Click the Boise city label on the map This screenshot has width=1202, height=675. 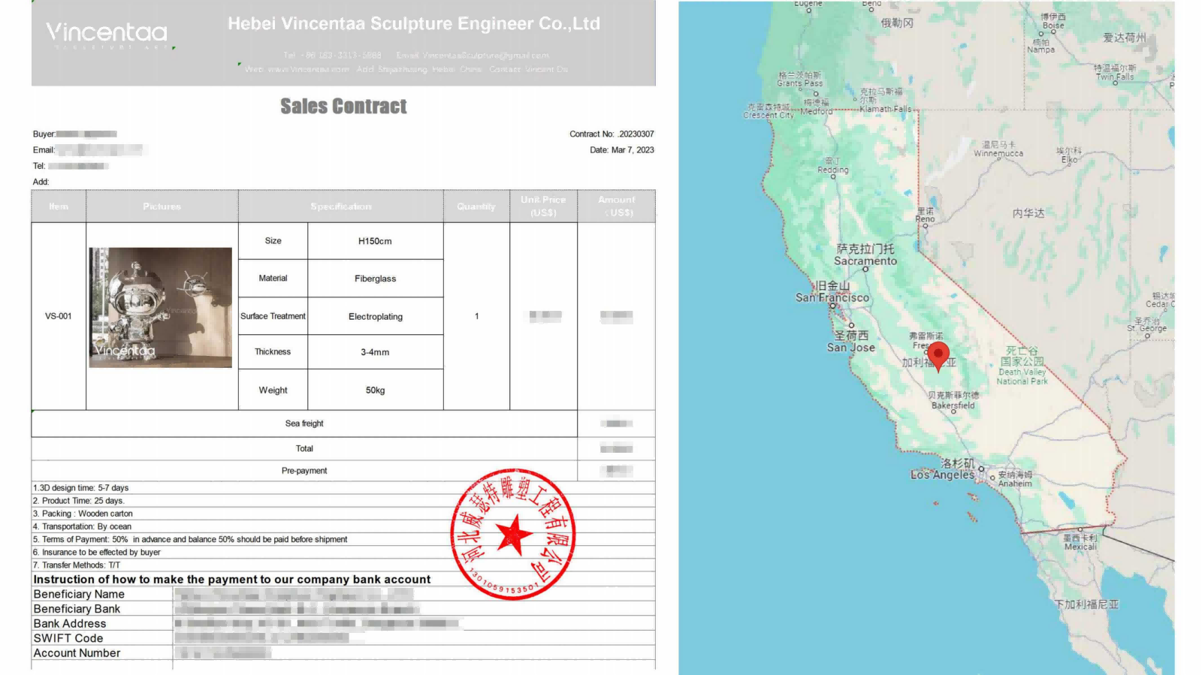(1053, 21)
